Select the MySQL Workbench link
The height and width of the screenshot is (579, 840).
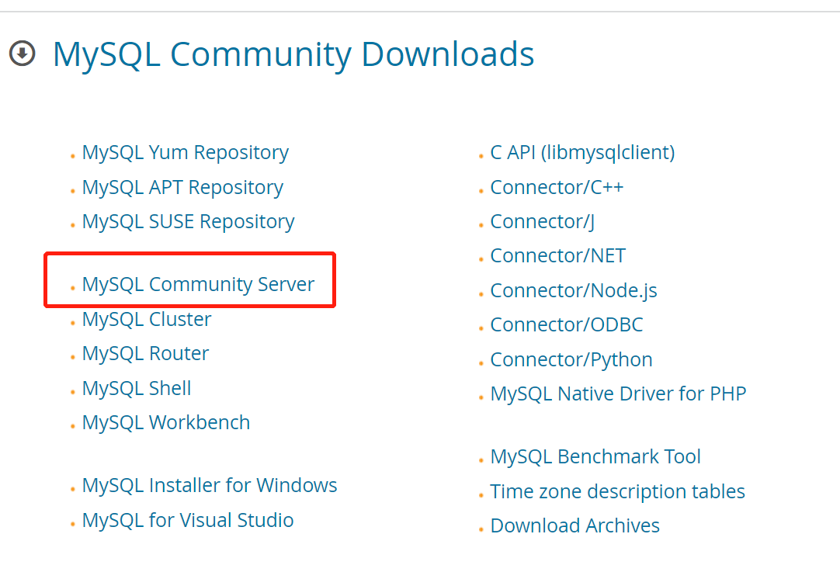pos(166,422)
